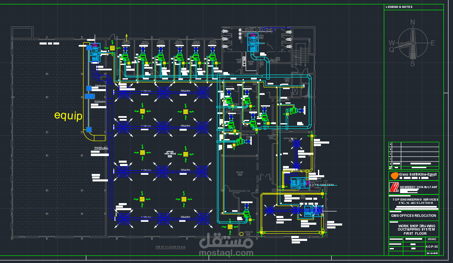Select the "GMS OFFICES RELOCATION" project title
The width and height of the screenshot is (453, 263).
point(413,216)
